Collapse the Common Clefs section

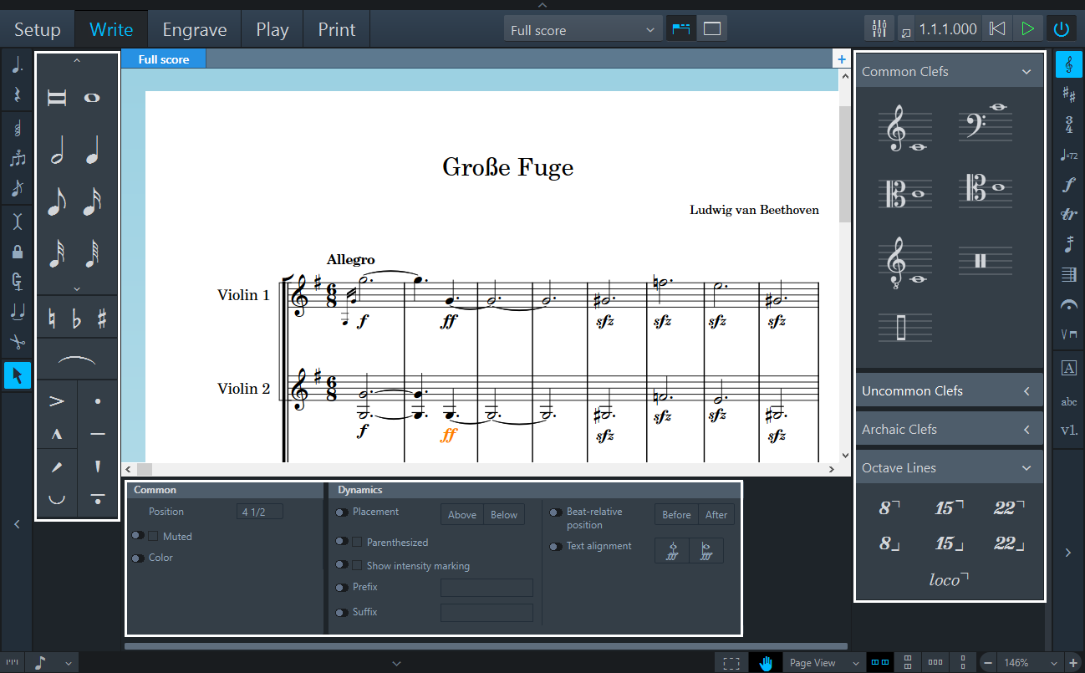[x=1026, y=72]
